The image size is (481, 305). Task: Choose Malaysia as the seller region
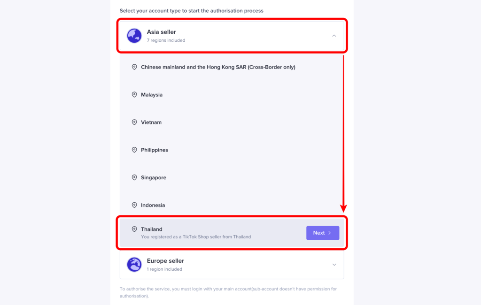pyautogui.click(x=152, y=95)
